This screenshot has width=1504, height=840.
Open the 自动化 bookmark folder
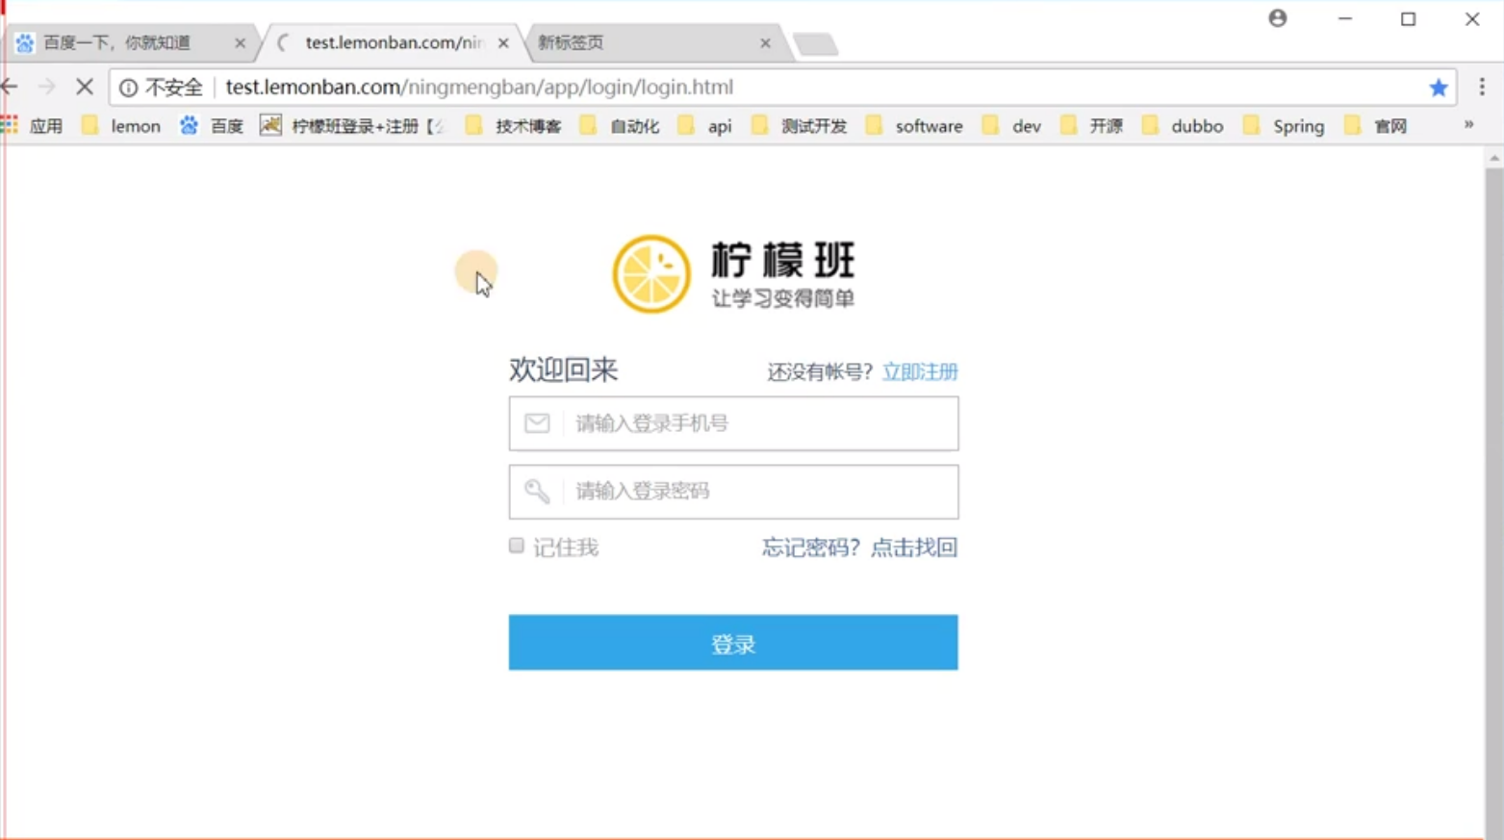coord(620,126)
